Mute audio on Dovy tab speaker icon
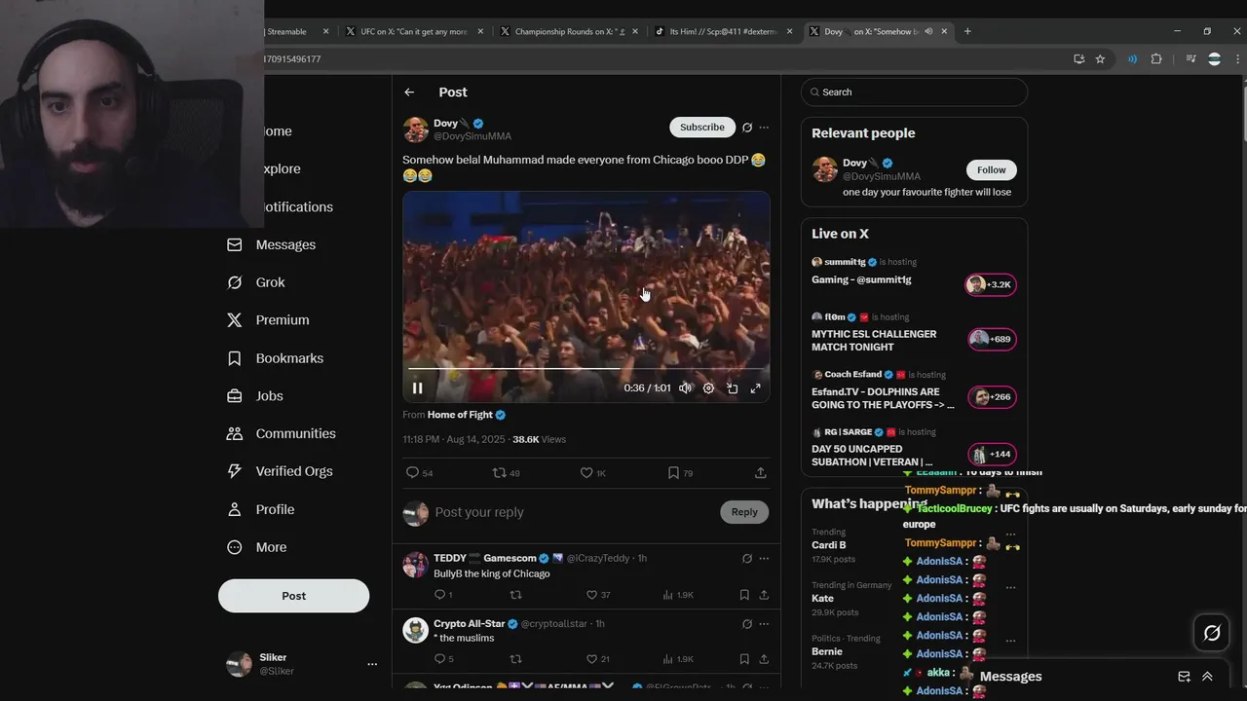Screen dimensions: 1247x701 coord(928,31)
